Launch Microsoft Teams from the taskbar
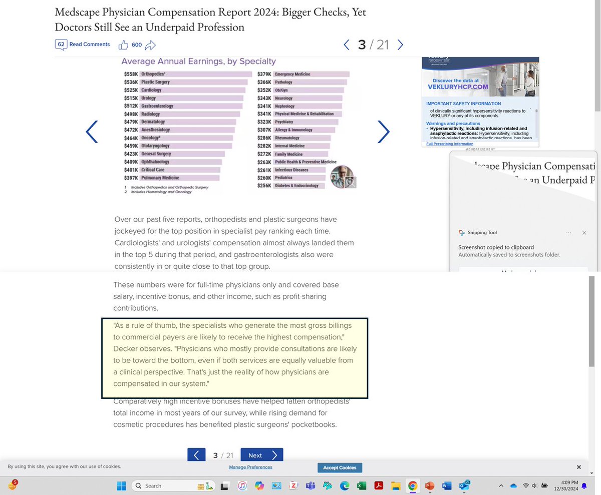Viewport: 601px width, 495px height. click(311, 485)
